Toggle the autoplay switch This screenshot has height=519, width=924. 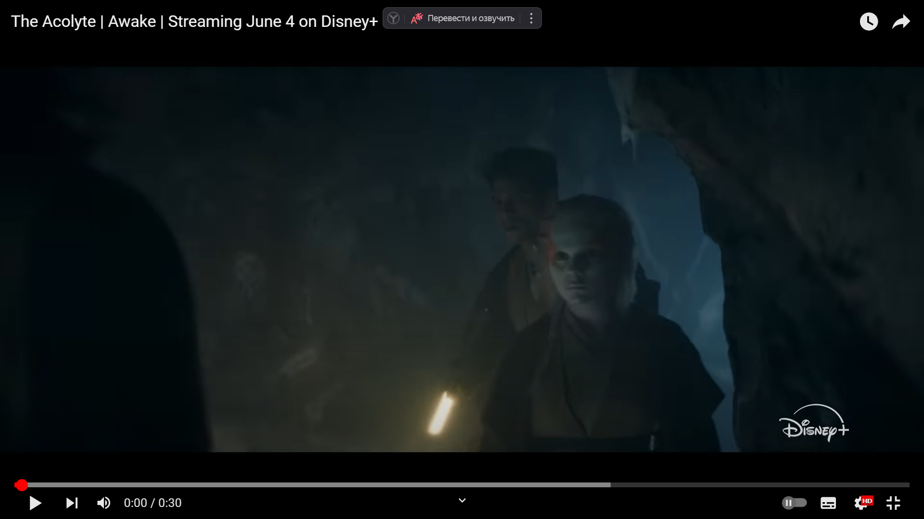coord(794,503)
